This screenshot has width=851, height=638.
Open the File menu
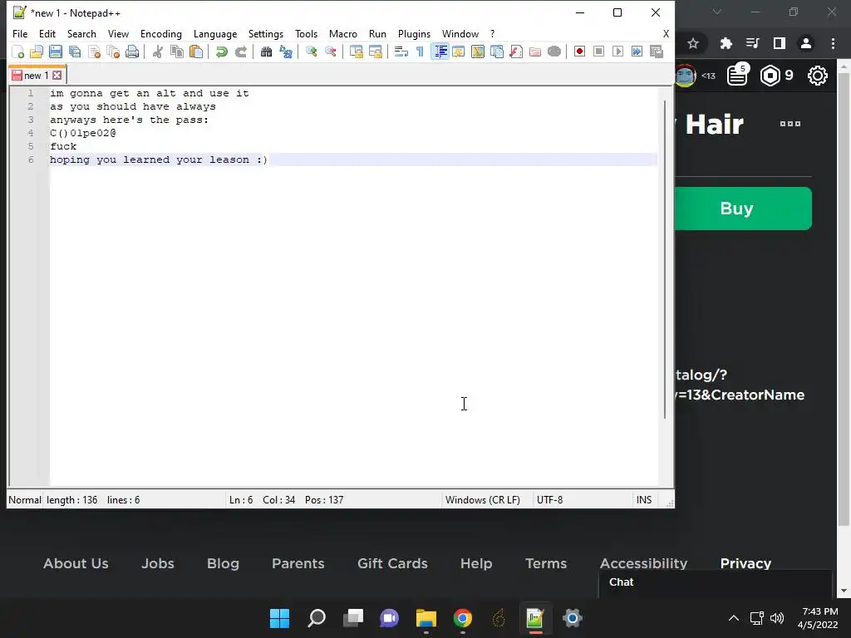20,33
